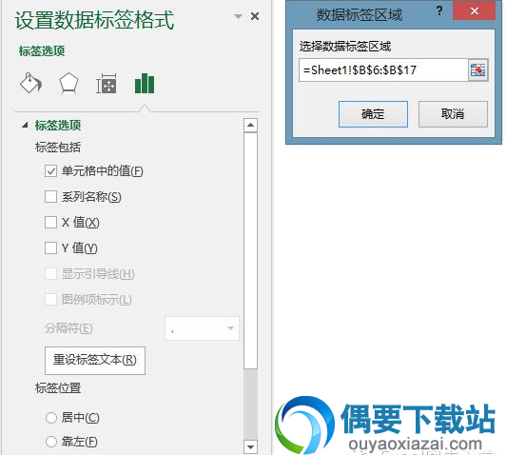Viewport: 506px width, 455px height.
Task: Select the Effects pentagon icon
Action: coord(68,84)
